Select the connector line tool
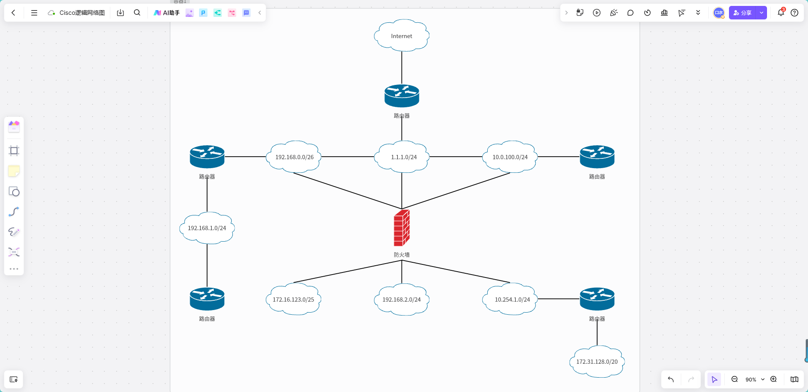808x392 pixels. click(14, 212)
